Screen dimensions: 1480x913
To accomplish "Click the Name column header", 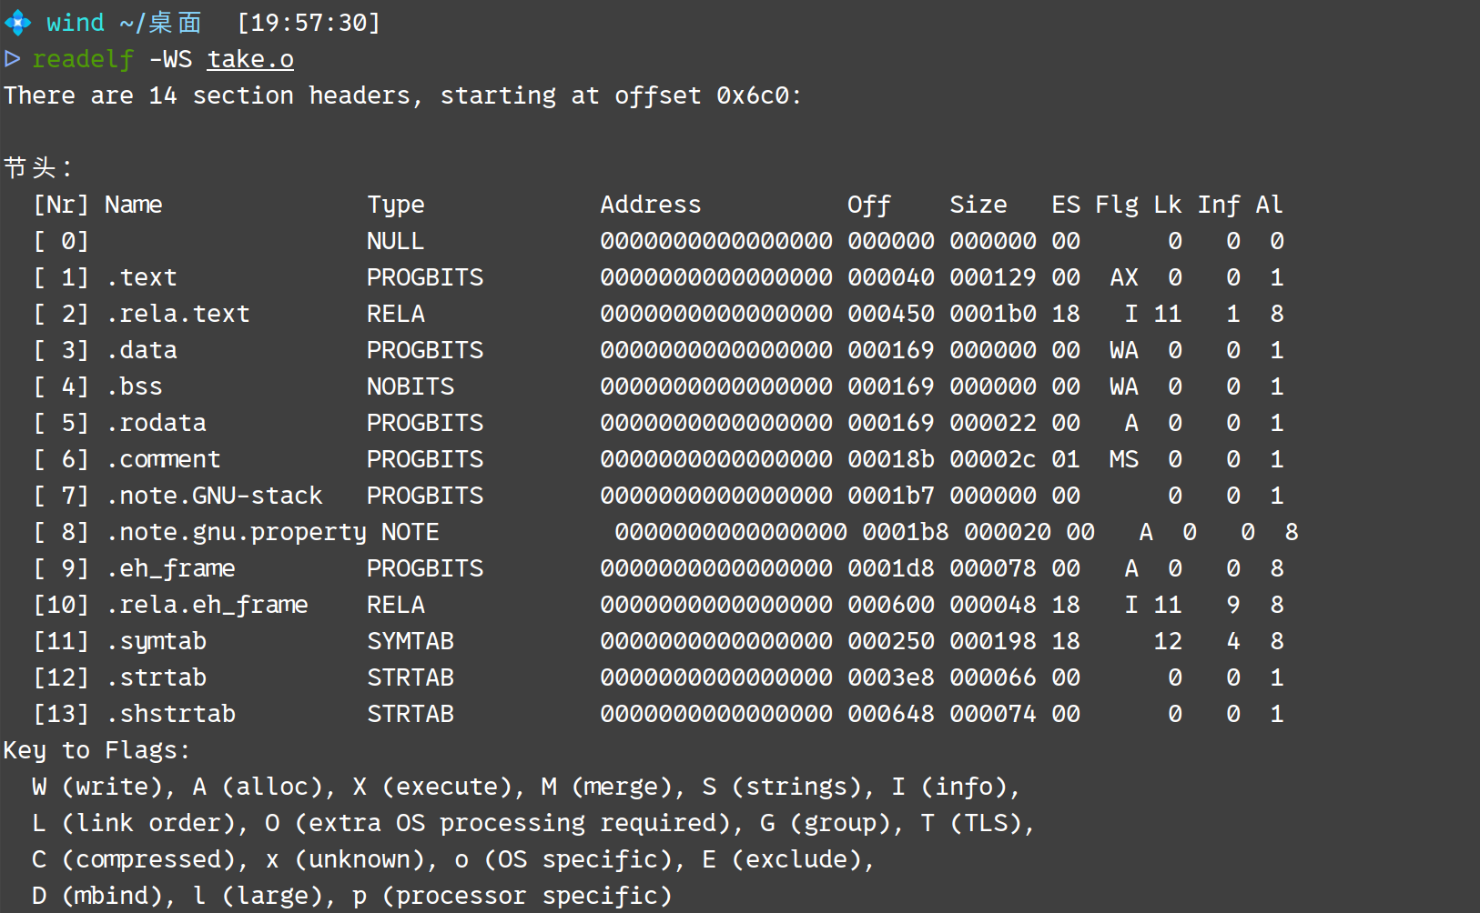I will (133, 205).
